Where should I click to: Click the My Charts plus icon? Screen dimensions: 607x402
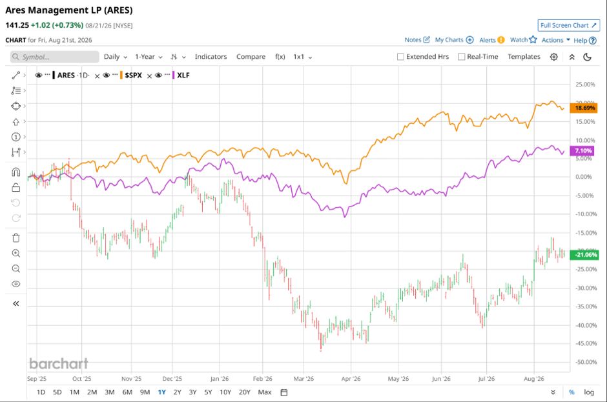point(469,40)
